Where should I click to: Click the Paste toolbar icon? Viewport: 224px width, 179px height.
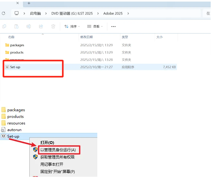click(16, 26)
